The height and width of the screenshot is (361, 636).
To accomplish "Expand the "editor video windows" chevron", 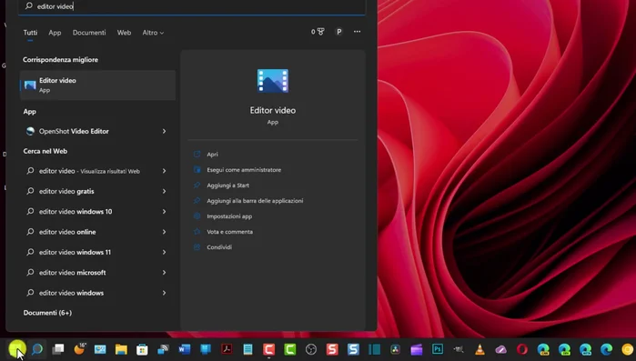I will [165, 293].
